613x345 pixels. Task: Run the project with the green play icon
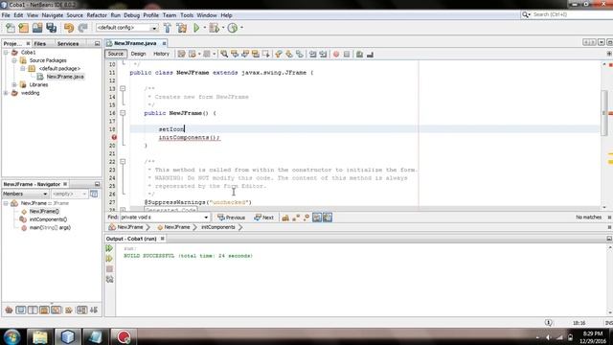click(196, 28)
